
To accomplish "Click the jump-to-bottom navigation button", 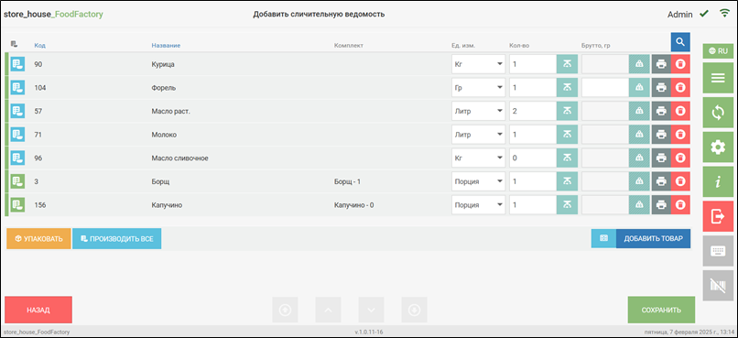I will [x=414, y=310].
